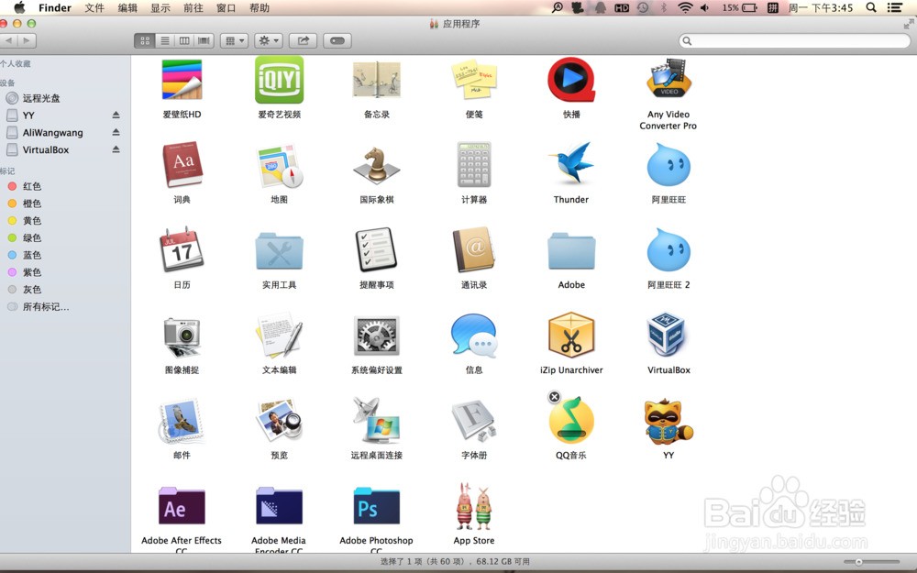Image resolution: width=917 pixels, height=573 pixels.
Task: Switch to list view mode
Action: (x=165, y=40)
